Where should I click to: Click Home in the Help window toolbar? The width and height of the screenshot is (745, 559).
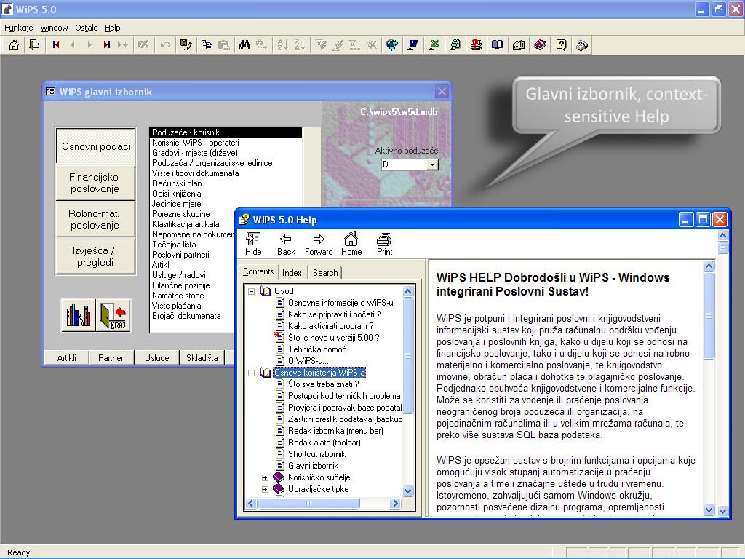tap(351, 245)
